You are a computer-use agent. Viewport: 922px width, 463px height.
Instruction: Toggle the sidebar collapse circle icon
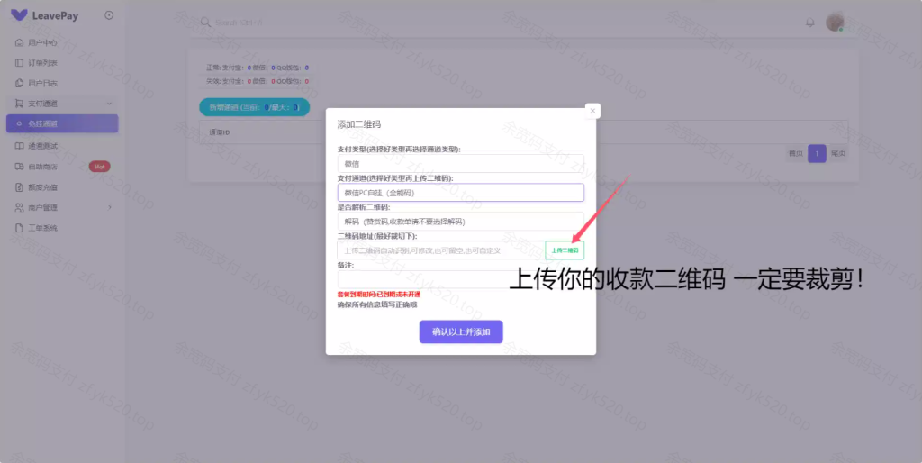coord(109,15)
